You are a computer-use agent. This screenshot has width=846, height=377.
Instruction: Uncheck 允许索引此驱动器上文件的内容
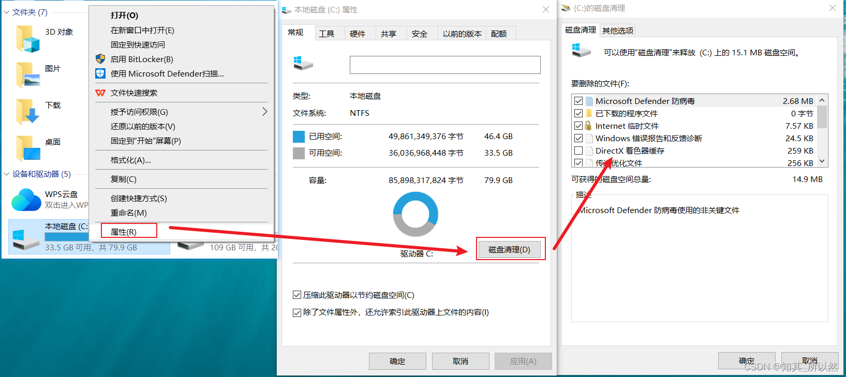(x=297, y=312)
